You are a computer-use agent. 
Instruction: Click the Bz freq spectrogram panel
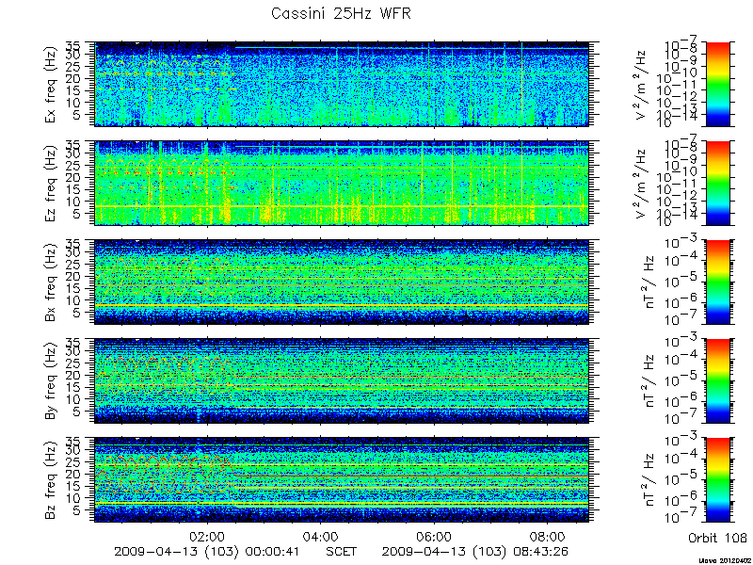pyautogui.click(x=342, y=480)
